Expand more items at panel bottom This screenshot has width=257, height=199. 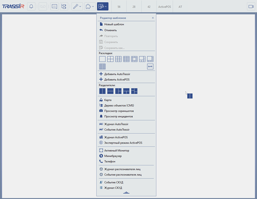(x=126, y=193)
